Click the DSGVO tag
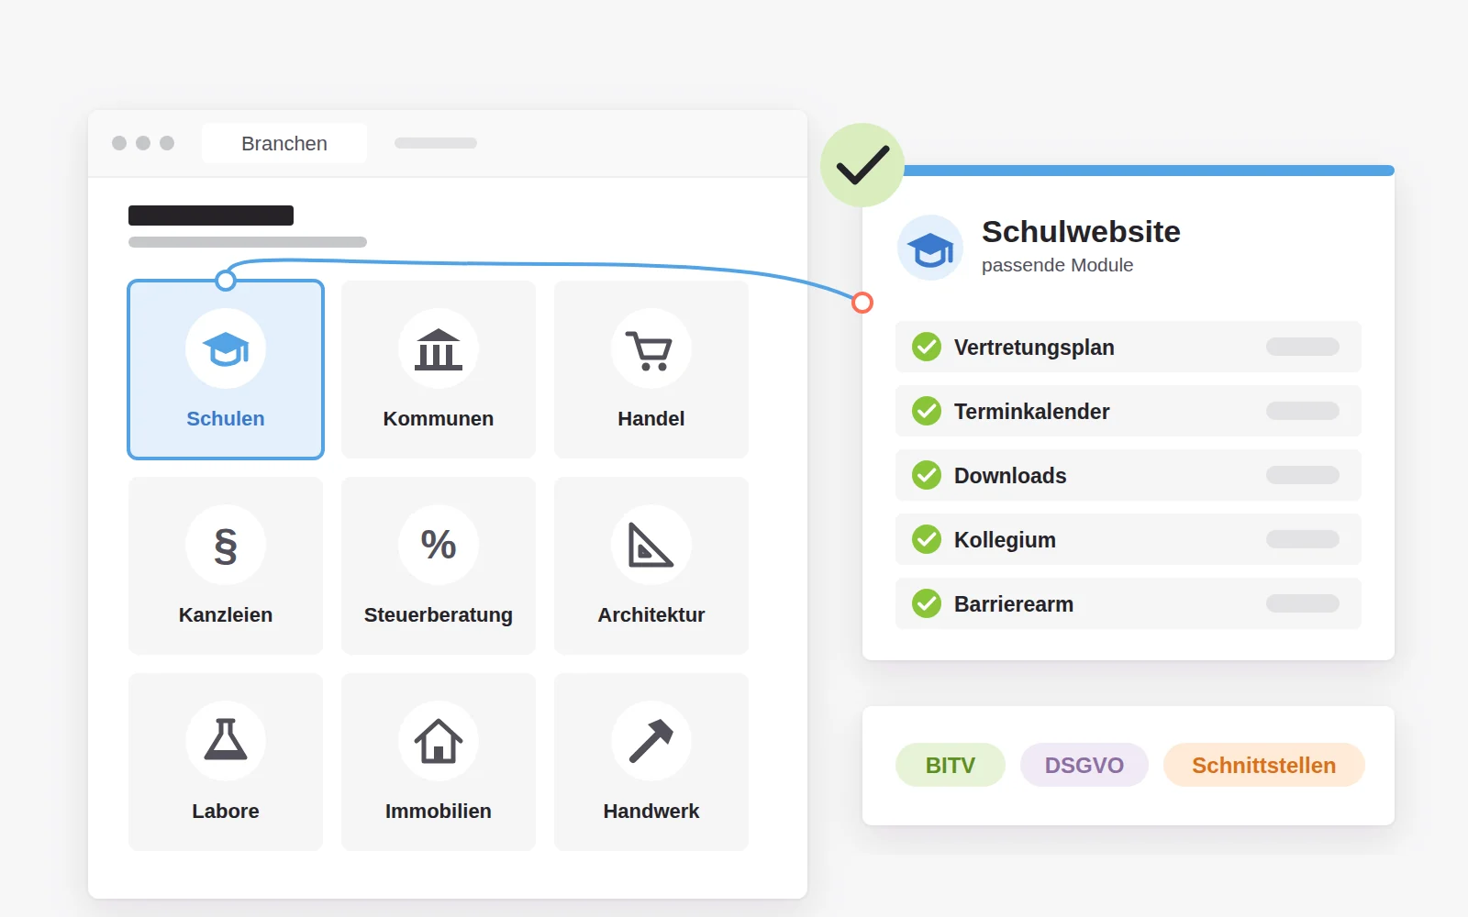 tap(1084, 765)
